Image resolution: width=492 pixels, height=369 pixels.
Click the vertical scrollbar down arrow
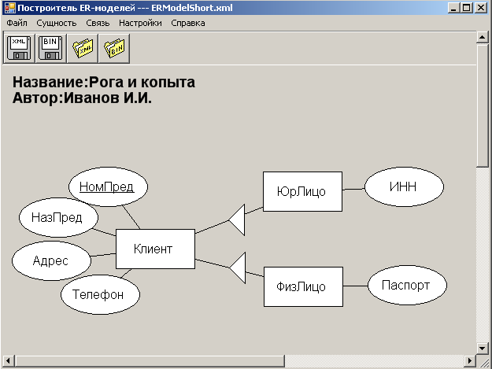tap(482, 348)
